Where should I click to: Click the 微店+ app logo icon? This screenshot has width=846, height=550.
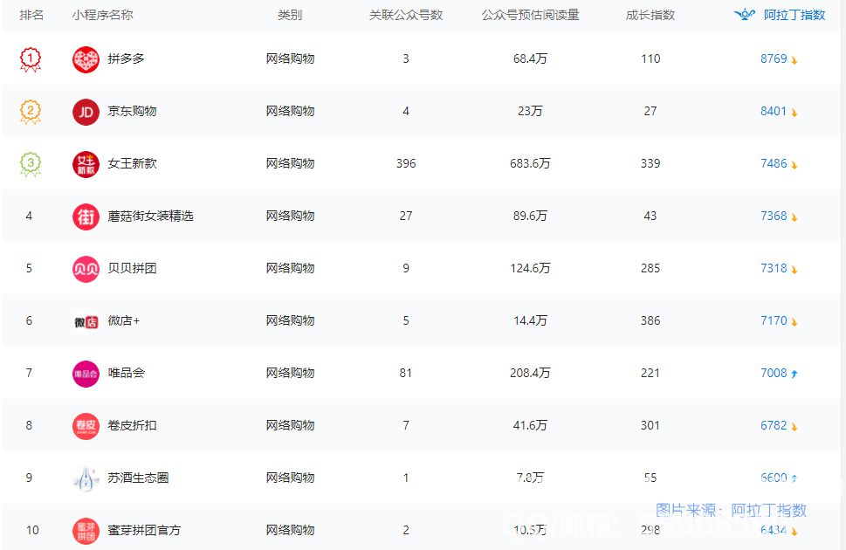tap(86, 321)
